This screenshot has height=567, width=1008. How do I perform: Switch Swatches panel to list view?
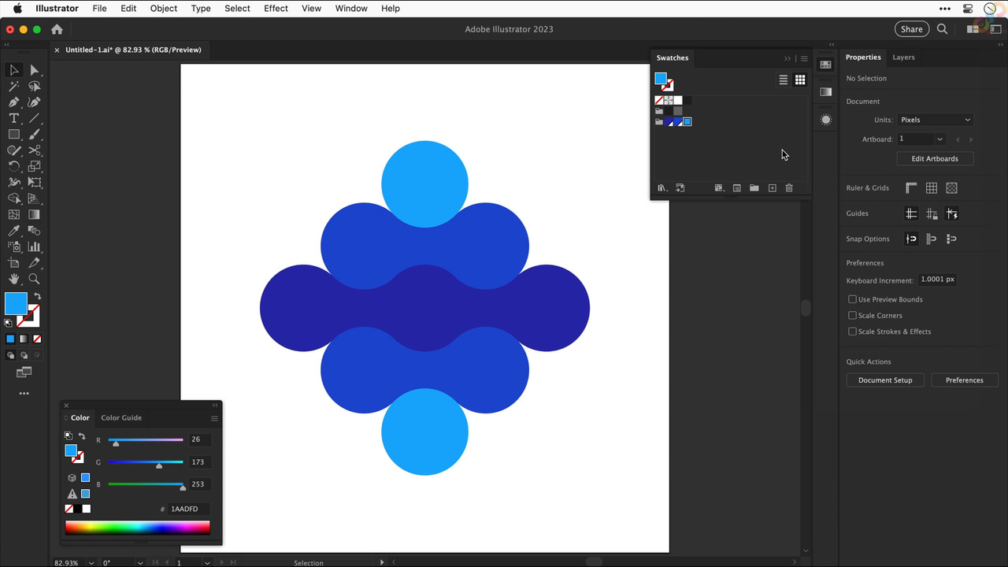(x=783, y=80)
